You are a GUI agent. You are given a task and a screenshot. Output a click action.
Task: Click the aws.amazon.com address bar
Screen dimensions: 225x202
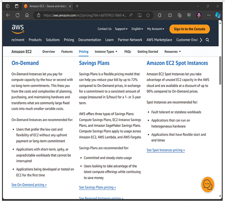coord(85,15)
